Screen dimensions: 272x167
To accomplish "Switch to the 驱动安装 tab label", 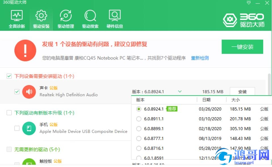I will [x=41, y=26].
